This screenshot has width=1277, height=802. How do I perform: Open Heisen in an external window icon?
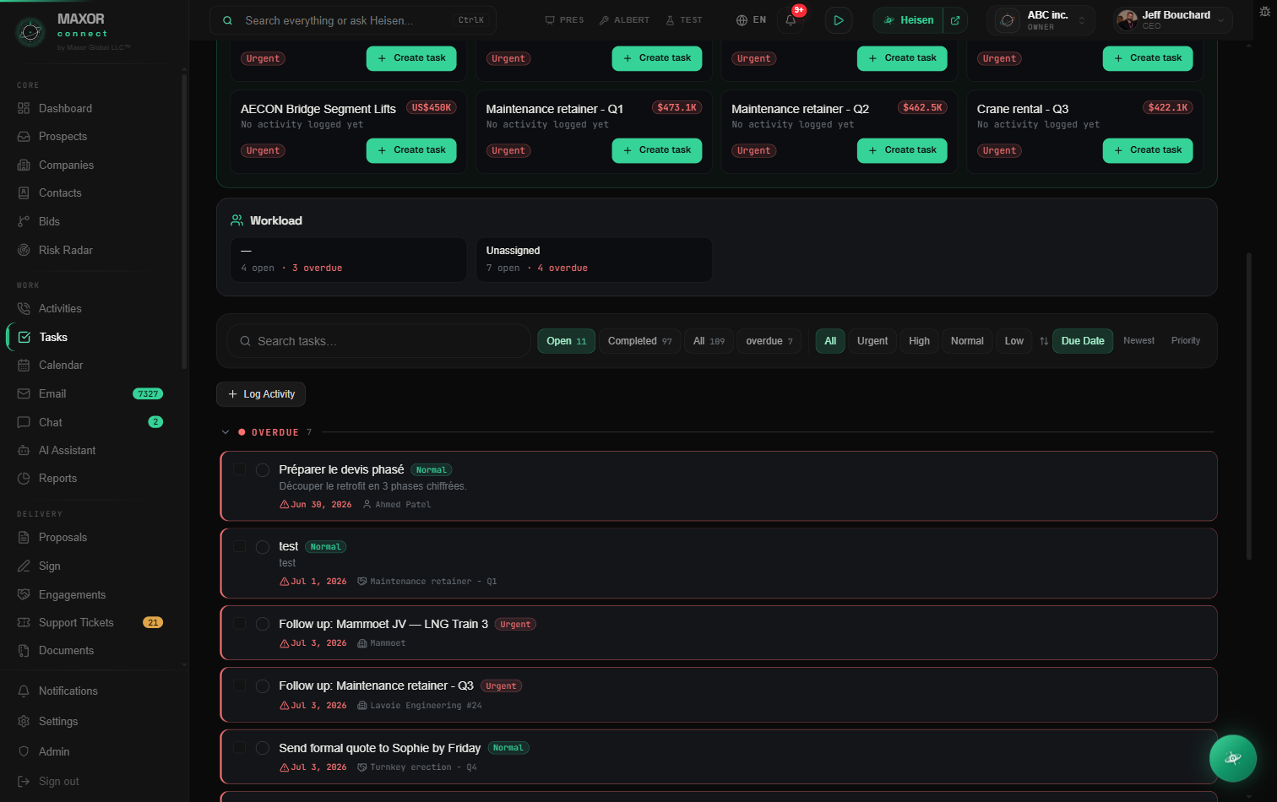point(955,20)
